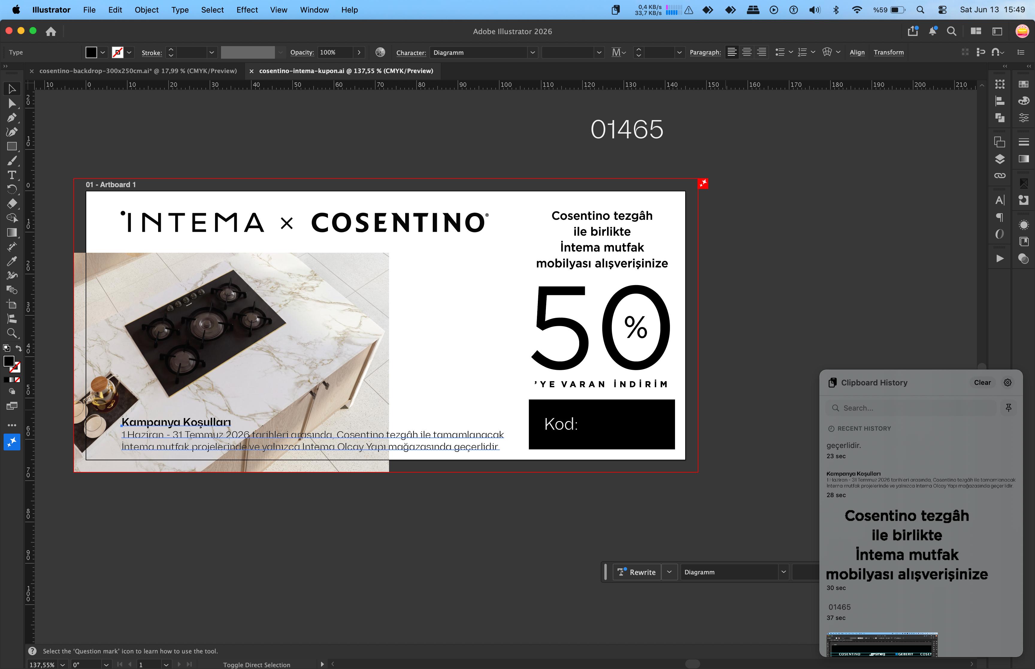Toggle the bullet list option

click(x=780, y=52)
